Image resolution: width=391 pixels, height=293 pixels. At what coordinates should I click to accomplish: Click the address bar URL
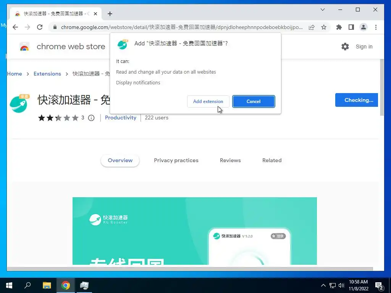click(x=181, y=27)
